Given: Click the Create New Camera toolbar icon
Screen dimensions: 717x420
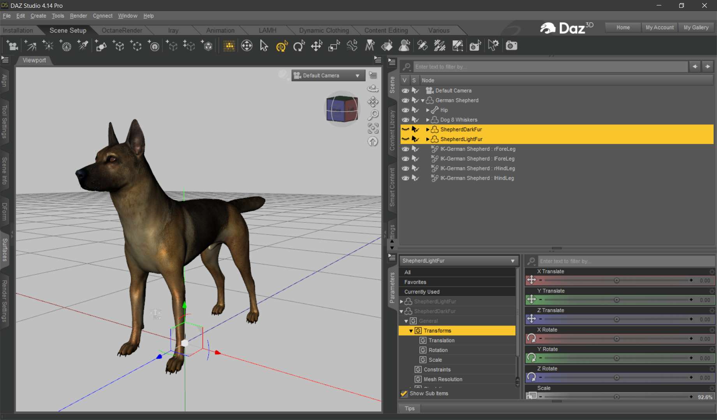Looking at the screenshot, I should (12, 46).
